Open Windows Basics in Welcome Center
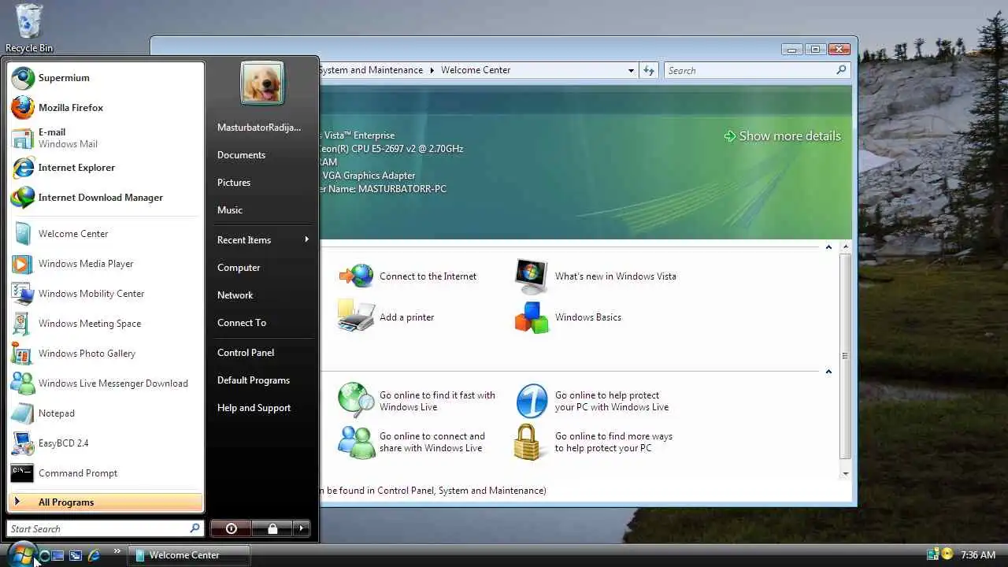This screenshot has width=1008, height=567. (x=568, y=317)
